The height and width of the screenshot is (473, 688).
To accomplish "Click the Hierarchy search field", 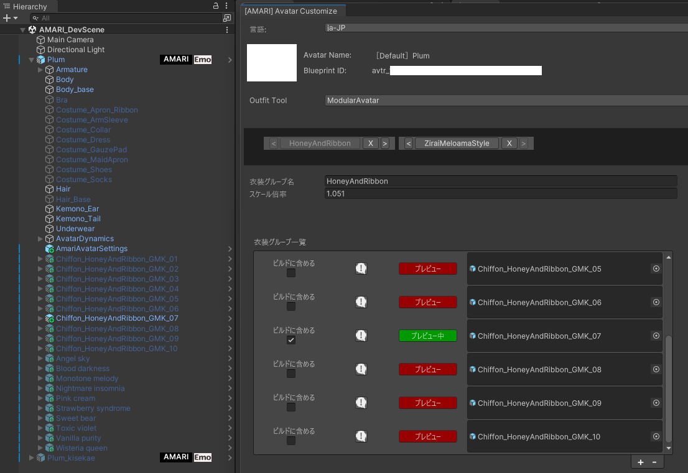I will [126, 18].
